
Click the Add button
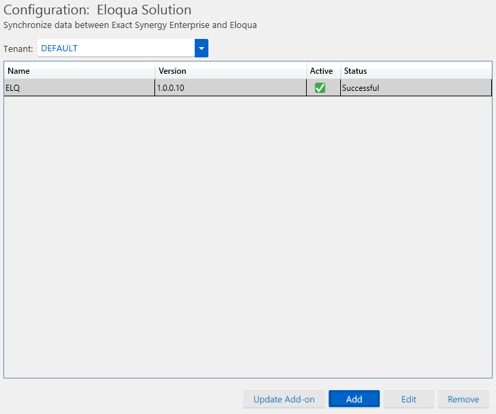pyautogui.click(x=354, y=399)
